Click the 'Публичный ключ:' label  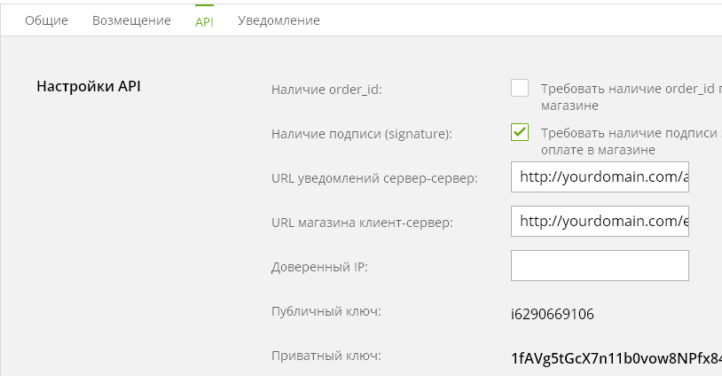(326, 311)
